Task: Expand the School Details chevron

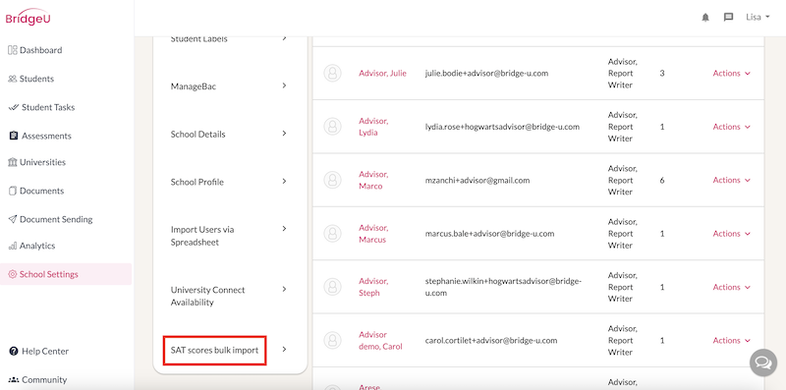Action: [284, 134]
